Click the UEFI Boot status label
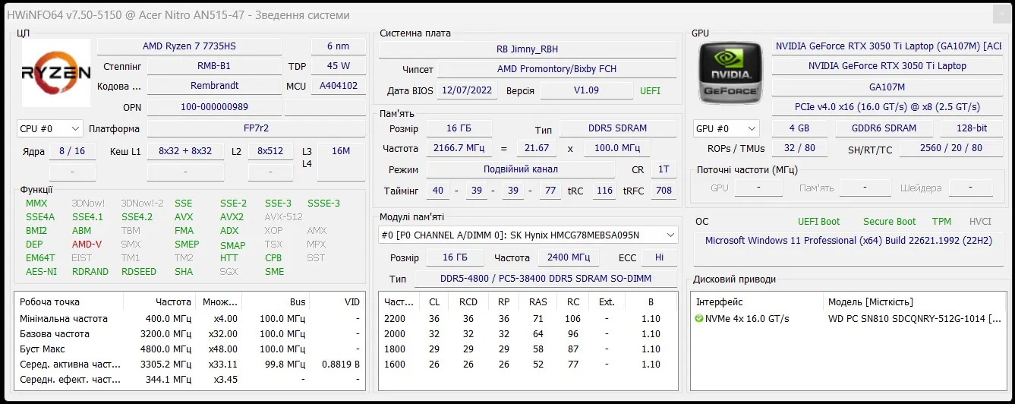Screen dimensions: 1015x404 coord(818,222)
